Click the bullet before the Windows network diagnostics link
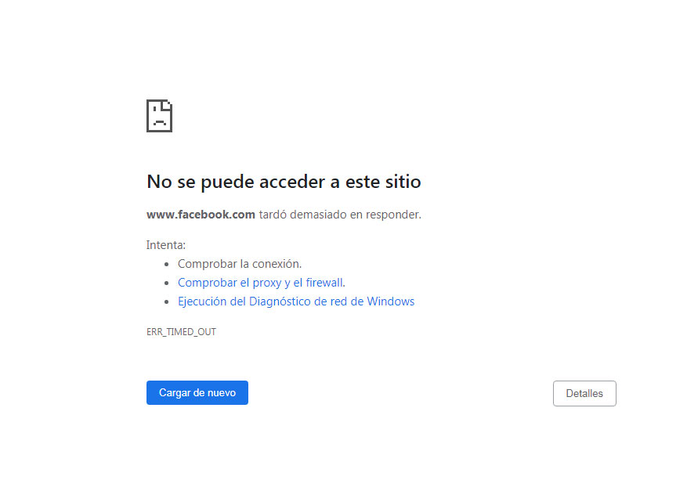 (167, 302)
